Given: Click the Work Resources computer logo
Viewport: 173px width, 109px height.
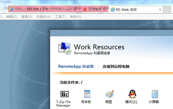Looking at the screenshot, I should [65, 49].
